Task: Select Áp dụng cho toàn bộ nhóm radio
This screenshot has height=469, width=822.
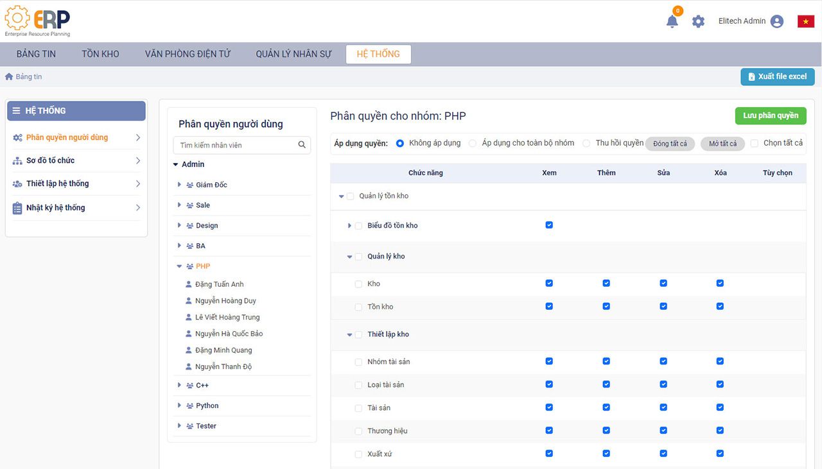Action: tap(473, 143)
